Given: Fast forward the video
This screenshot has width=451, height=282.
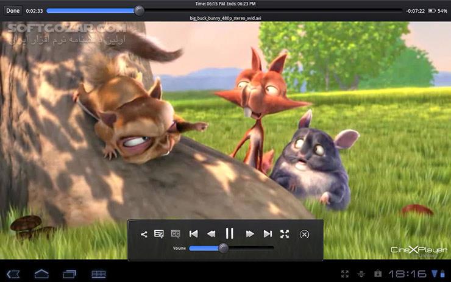Looking at the screenshot, I should click(250, 234).
